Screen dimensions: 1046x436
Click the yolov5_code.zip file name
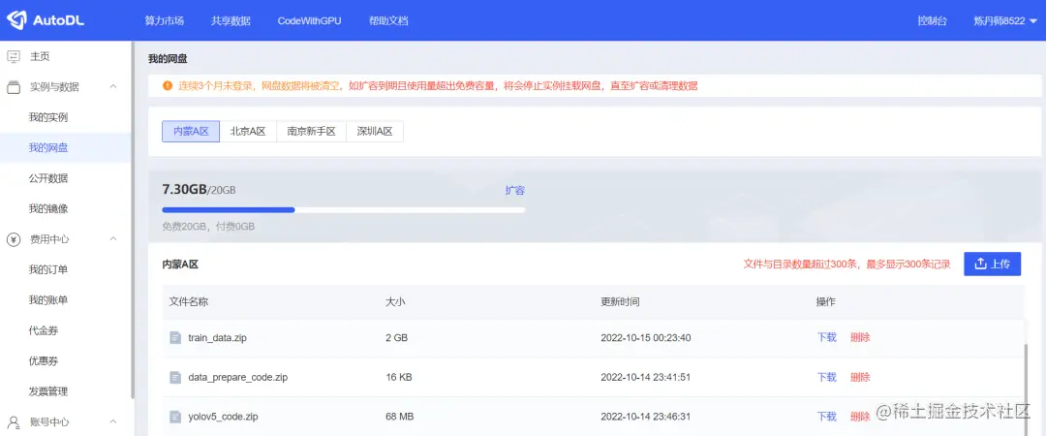[223, 417]
